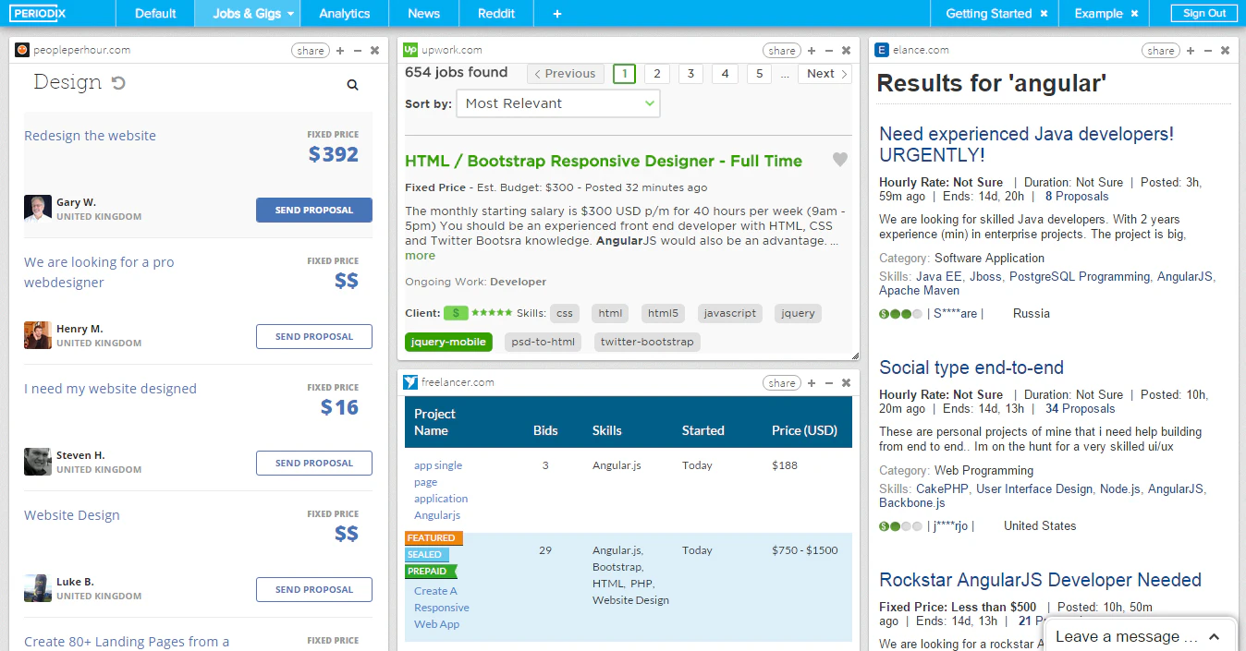Select page 3 of upwork results
1246x651 pixels.
click(x=690, y=74)
